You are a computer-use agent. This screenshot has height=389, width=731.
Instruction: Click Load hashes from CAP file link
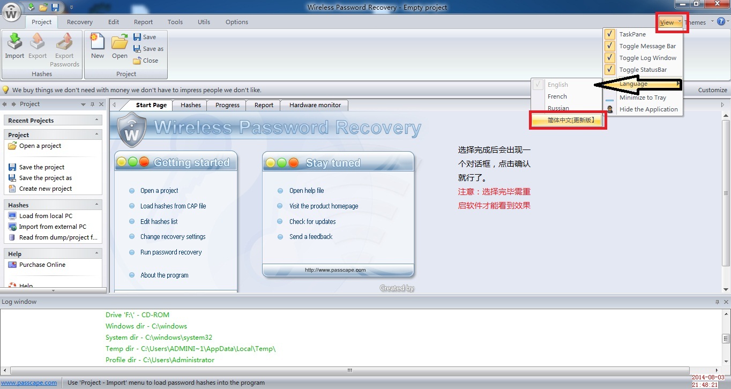[173, 206]
